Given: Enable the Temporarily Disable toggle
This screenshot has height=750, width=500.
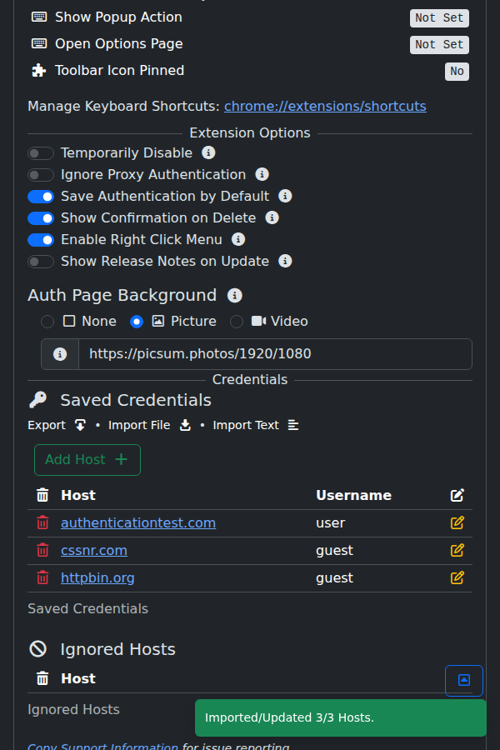Looking at the screenshot, I should pos(41,153).
